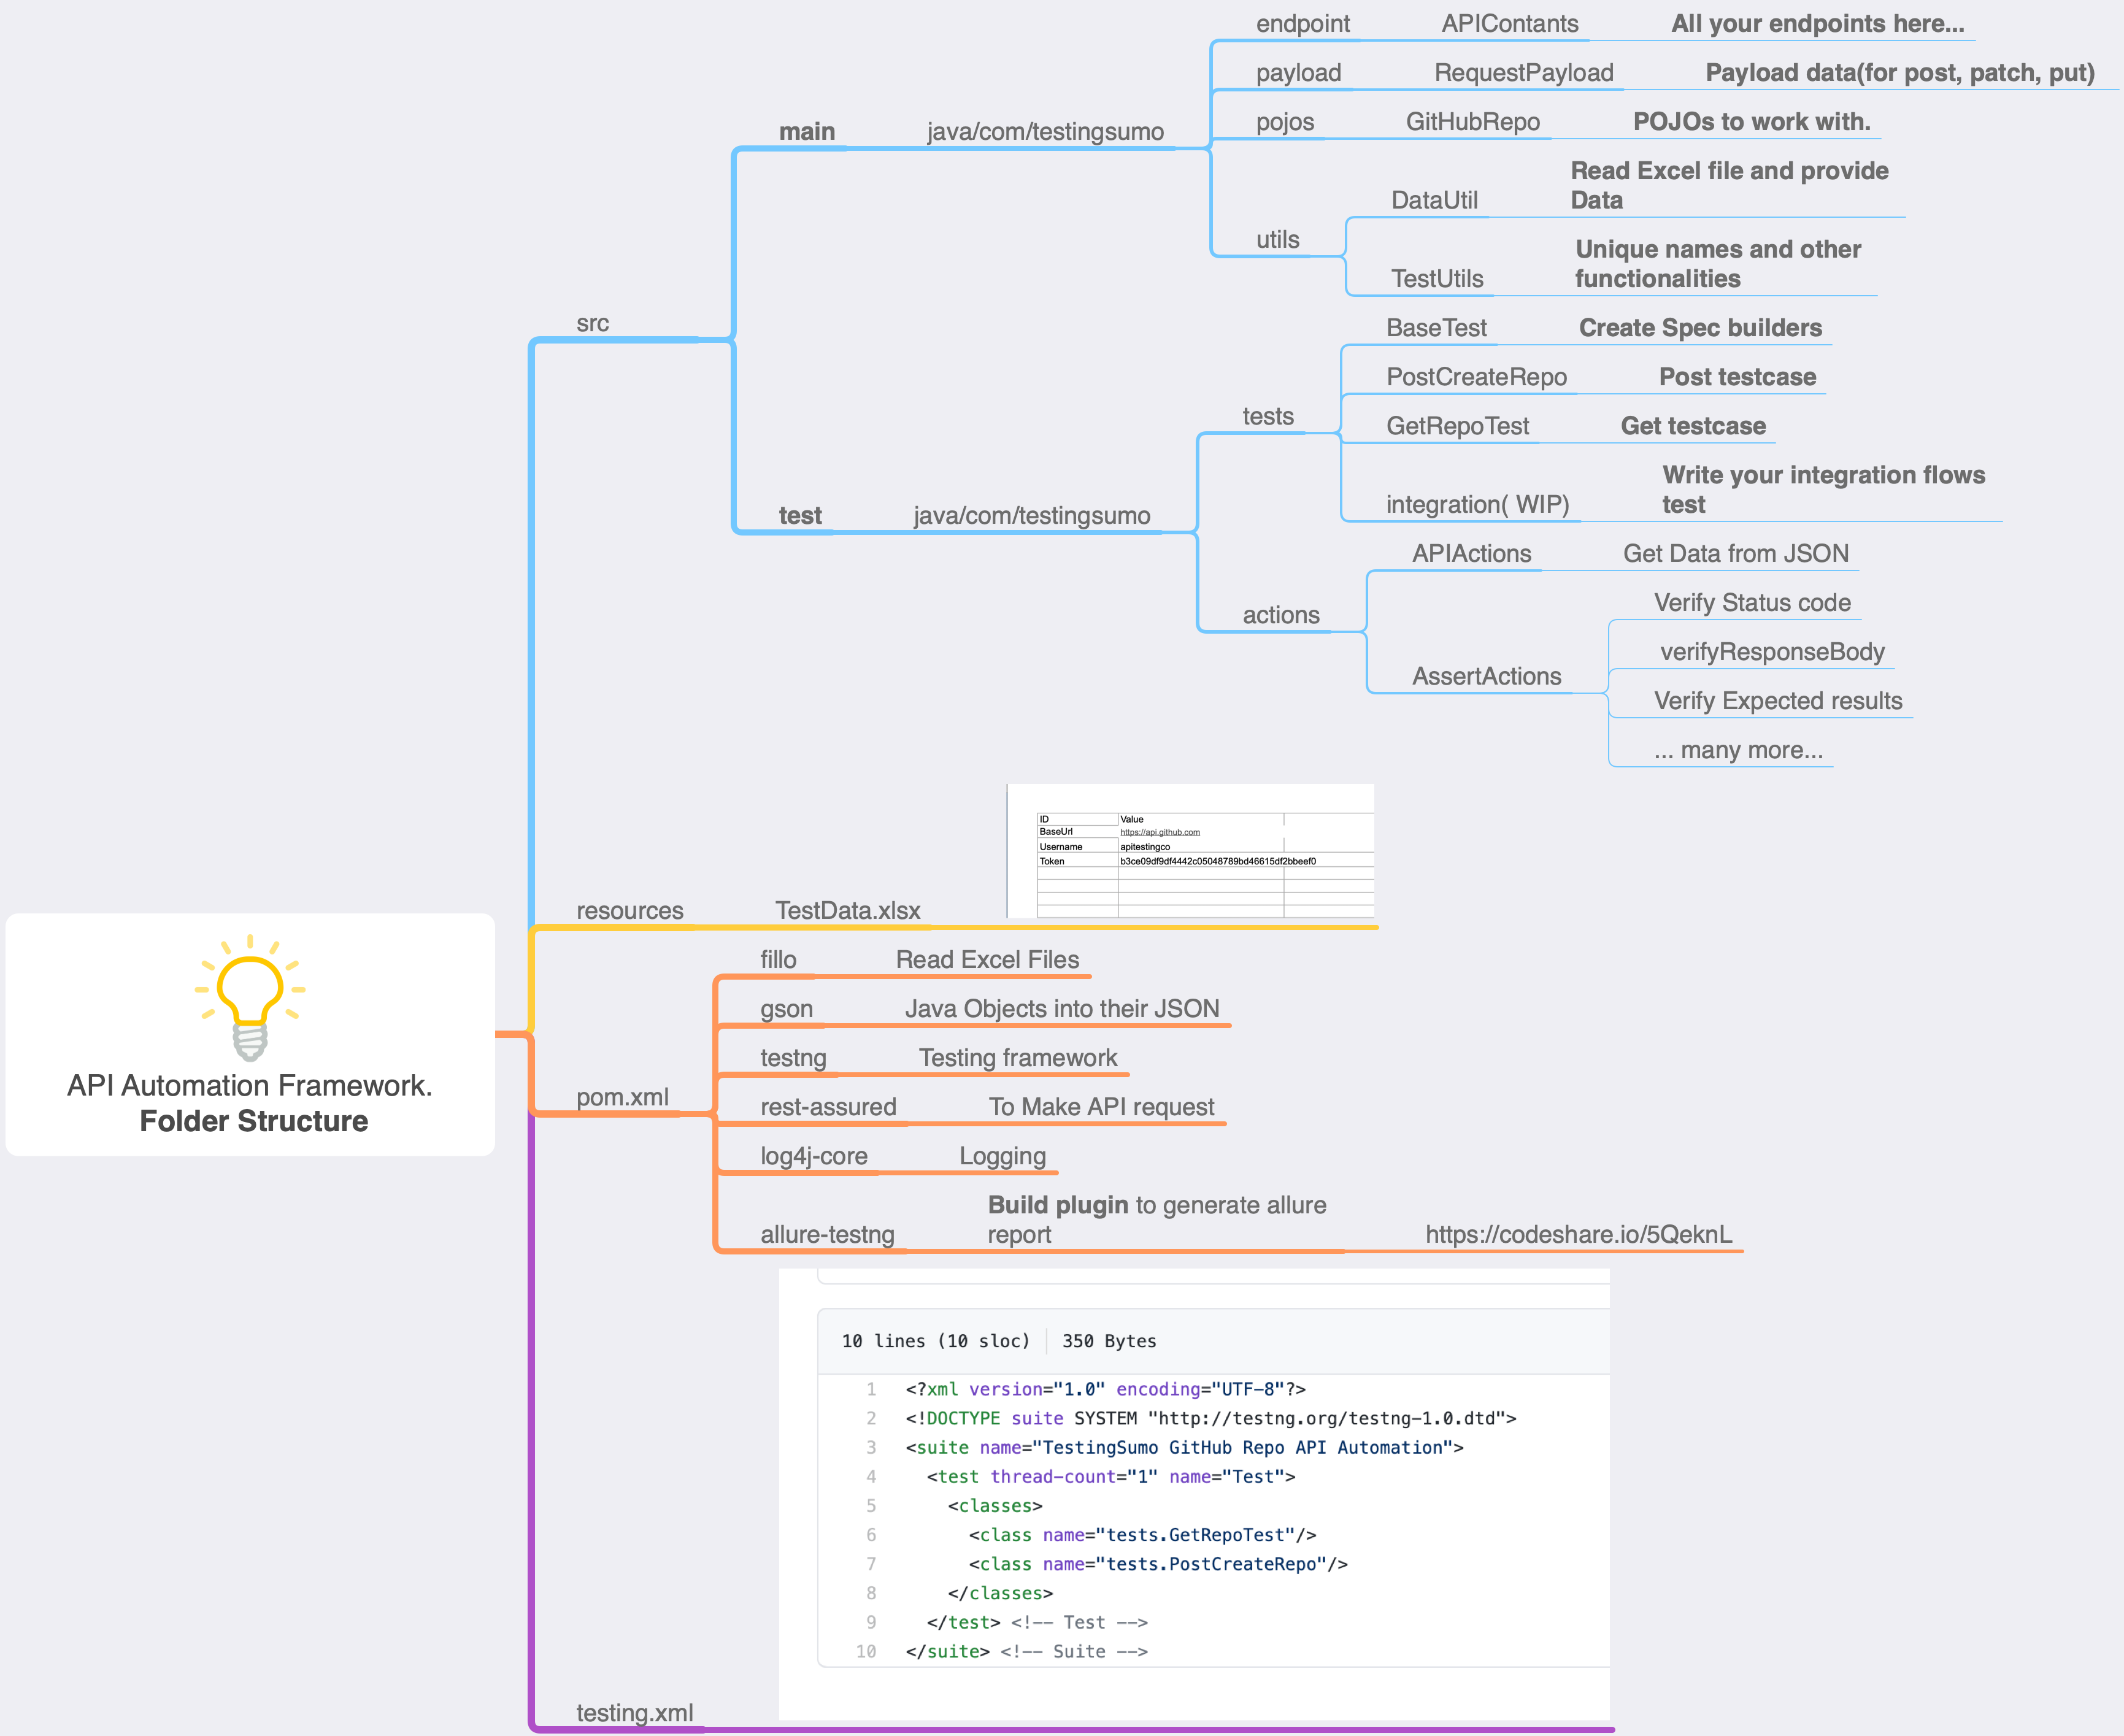Select the BaseTest node under tests

(1437, 327)
